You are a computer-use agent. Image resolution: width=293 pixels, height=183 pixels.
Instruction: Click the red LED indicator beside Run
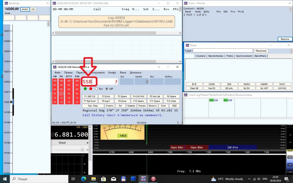pyautogui.click(x=91, y=89)
